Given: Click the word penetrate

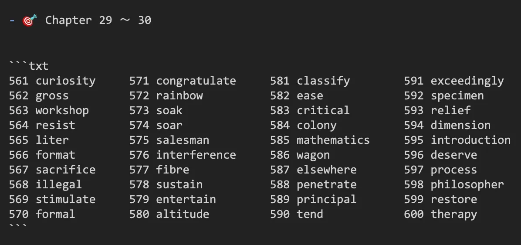Looking at the screenshot, I should click(x=327, y=184).
